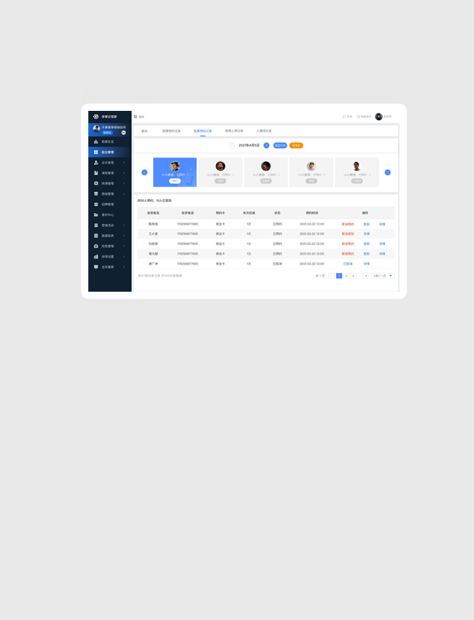Click the gym profile avatar in the sidebar
474x620 pixels.
(96, 128)
